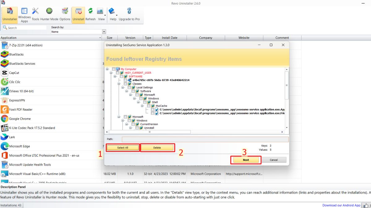The width and height of the screenshot is (371, 208).
Task: Check the checkbox for the application.exe.Frie value
Action: [152, 113]
